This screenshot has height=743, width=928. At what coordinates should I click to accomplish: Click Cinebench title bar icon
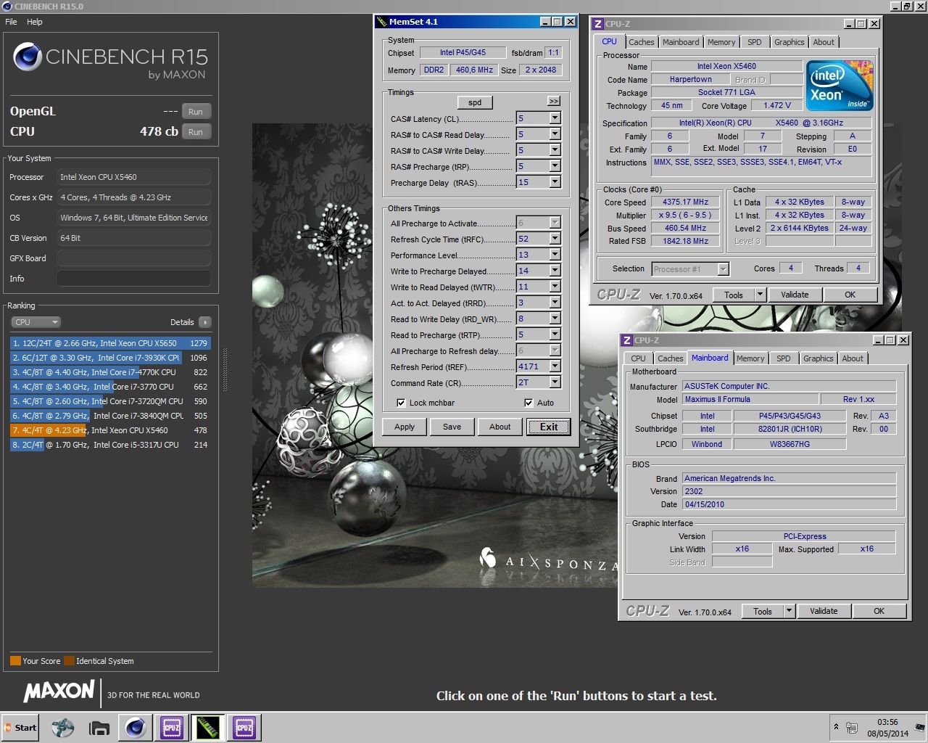[x=7, y=7]
